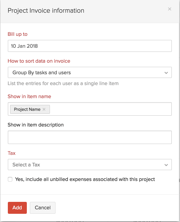Click the empty Show in item description box
The image size is (180, 222).
point(90,137)
